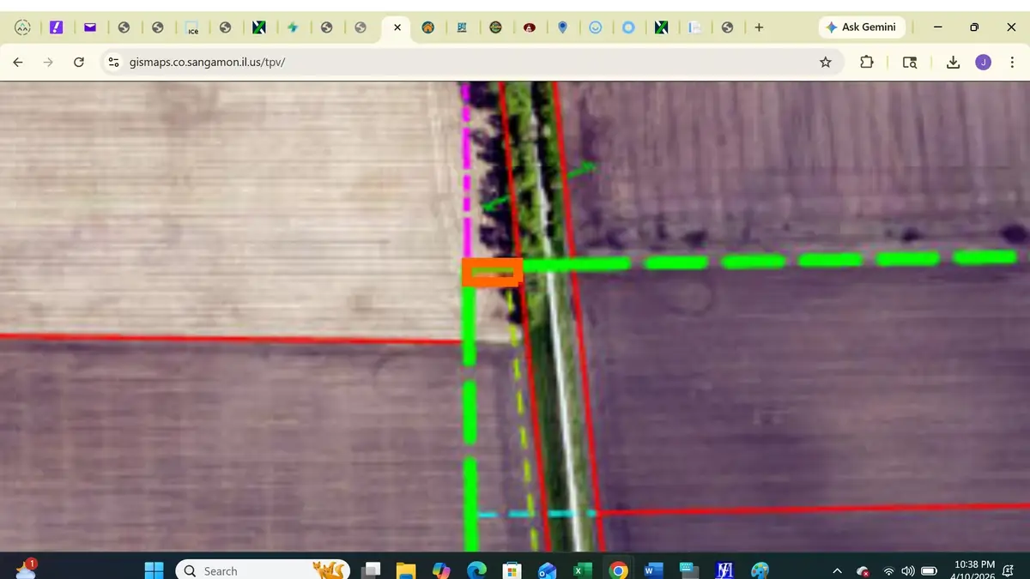The image size is (1030, 579).
Task: Mute system volume via tray speaker icon
Action: 908,570
